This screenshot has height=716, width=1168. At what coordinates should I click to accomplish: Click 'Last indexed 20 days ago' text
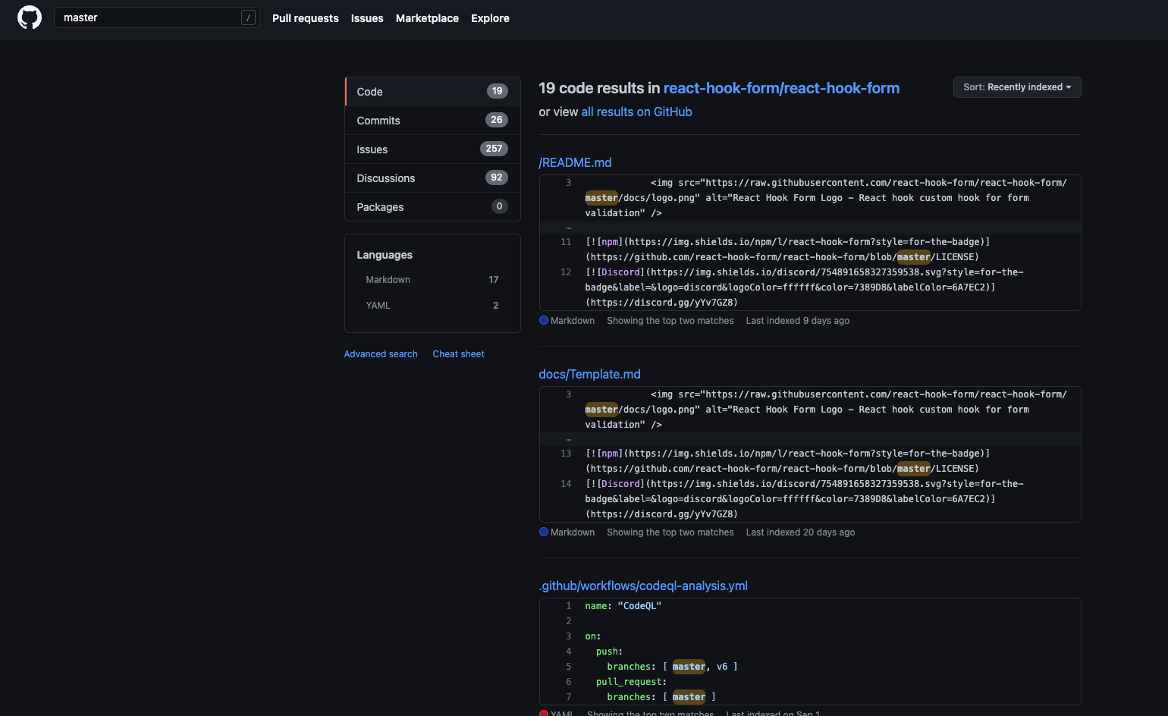(800, 532)
